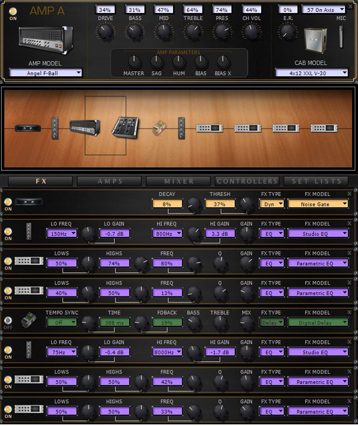This screenshot has height=426, width=358.
Task: Select the mixer unit in signal chain
Action: click(x=125, y=127)
